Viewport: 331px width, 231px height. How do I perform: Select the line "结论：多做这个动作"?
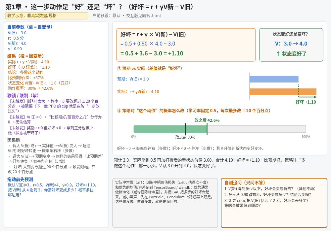[26, 72]
